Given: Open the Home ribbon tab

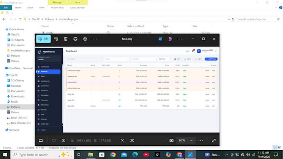Looking at the screenshot, I should (x=18, y=7).
